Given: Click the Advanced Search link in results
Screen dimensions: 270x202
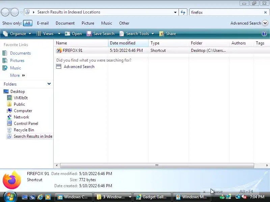Looking at the screenshot, I should [x=79, y=67].
